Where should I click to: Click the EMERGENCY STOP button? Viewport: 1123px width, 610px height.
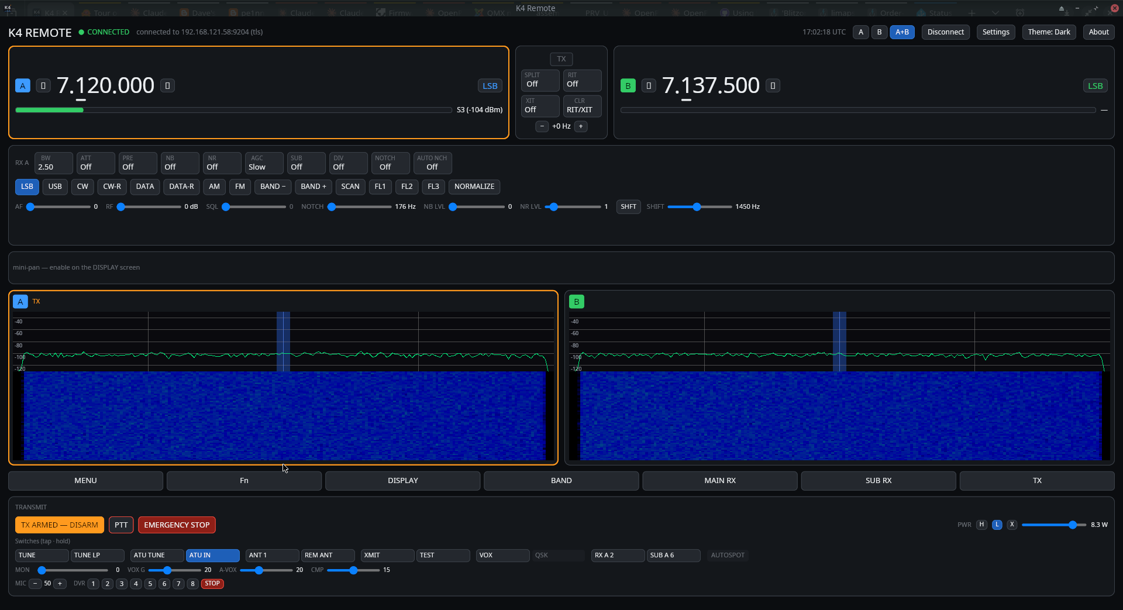tap(177, 525)
